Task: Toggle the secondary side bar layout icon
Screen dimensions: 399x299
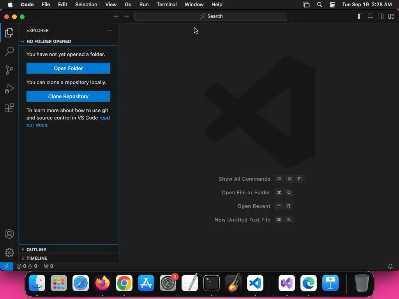Action: (381, 16)
